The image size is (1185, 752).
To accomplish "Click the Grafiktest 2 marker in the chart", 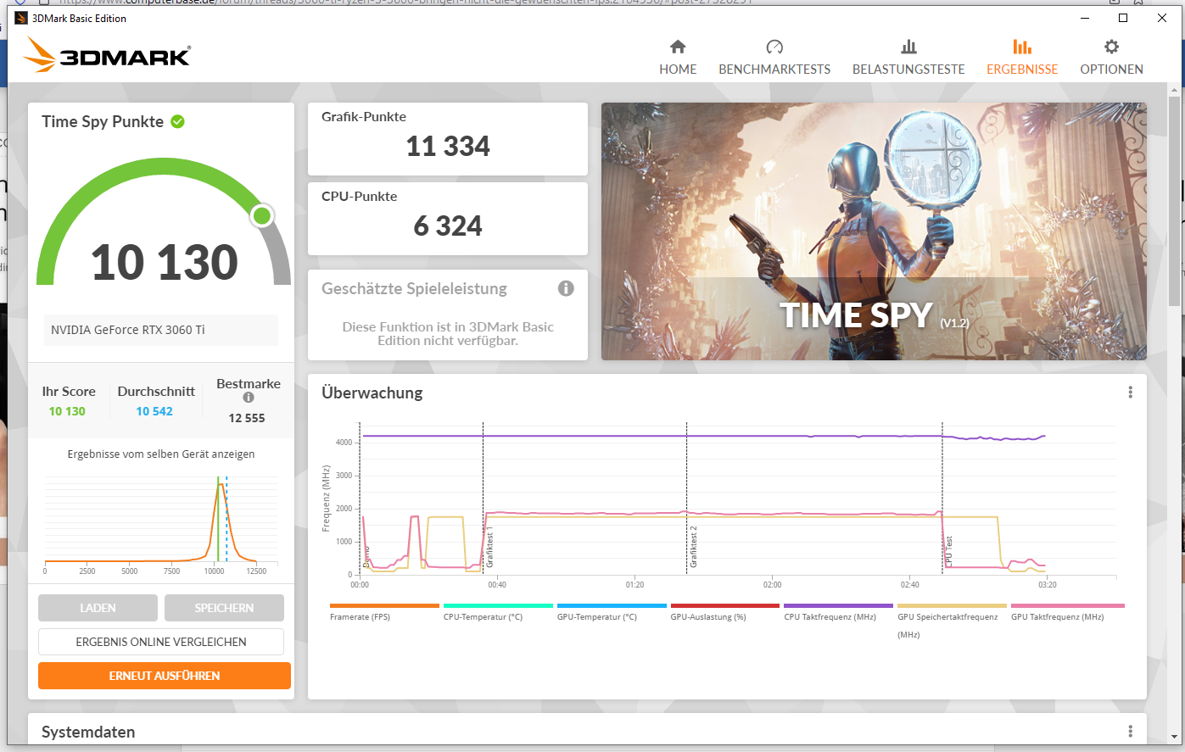I will (693, 547).
